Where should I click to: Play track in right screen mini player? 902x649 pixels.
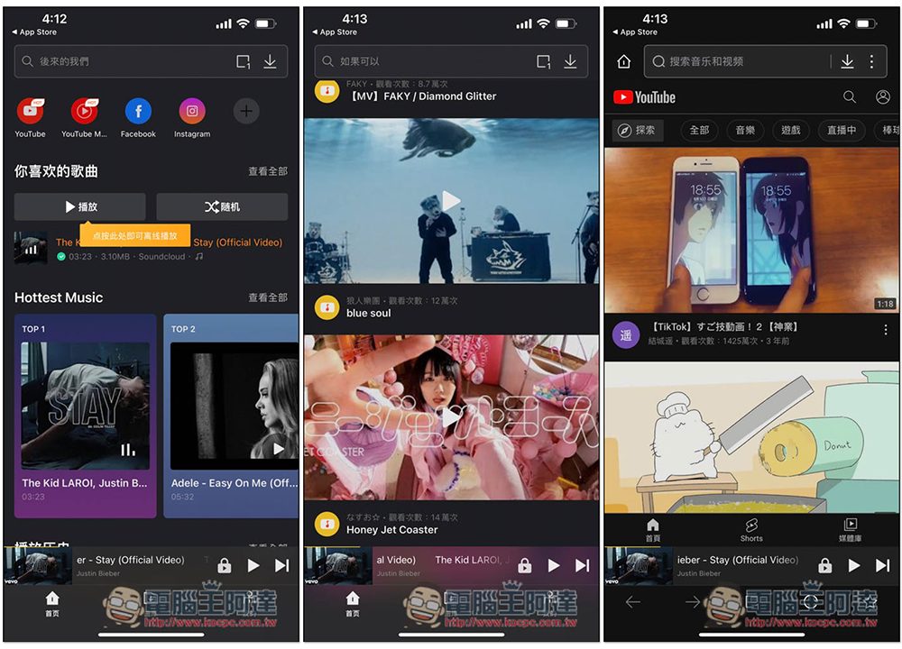(x=853, y=566)
